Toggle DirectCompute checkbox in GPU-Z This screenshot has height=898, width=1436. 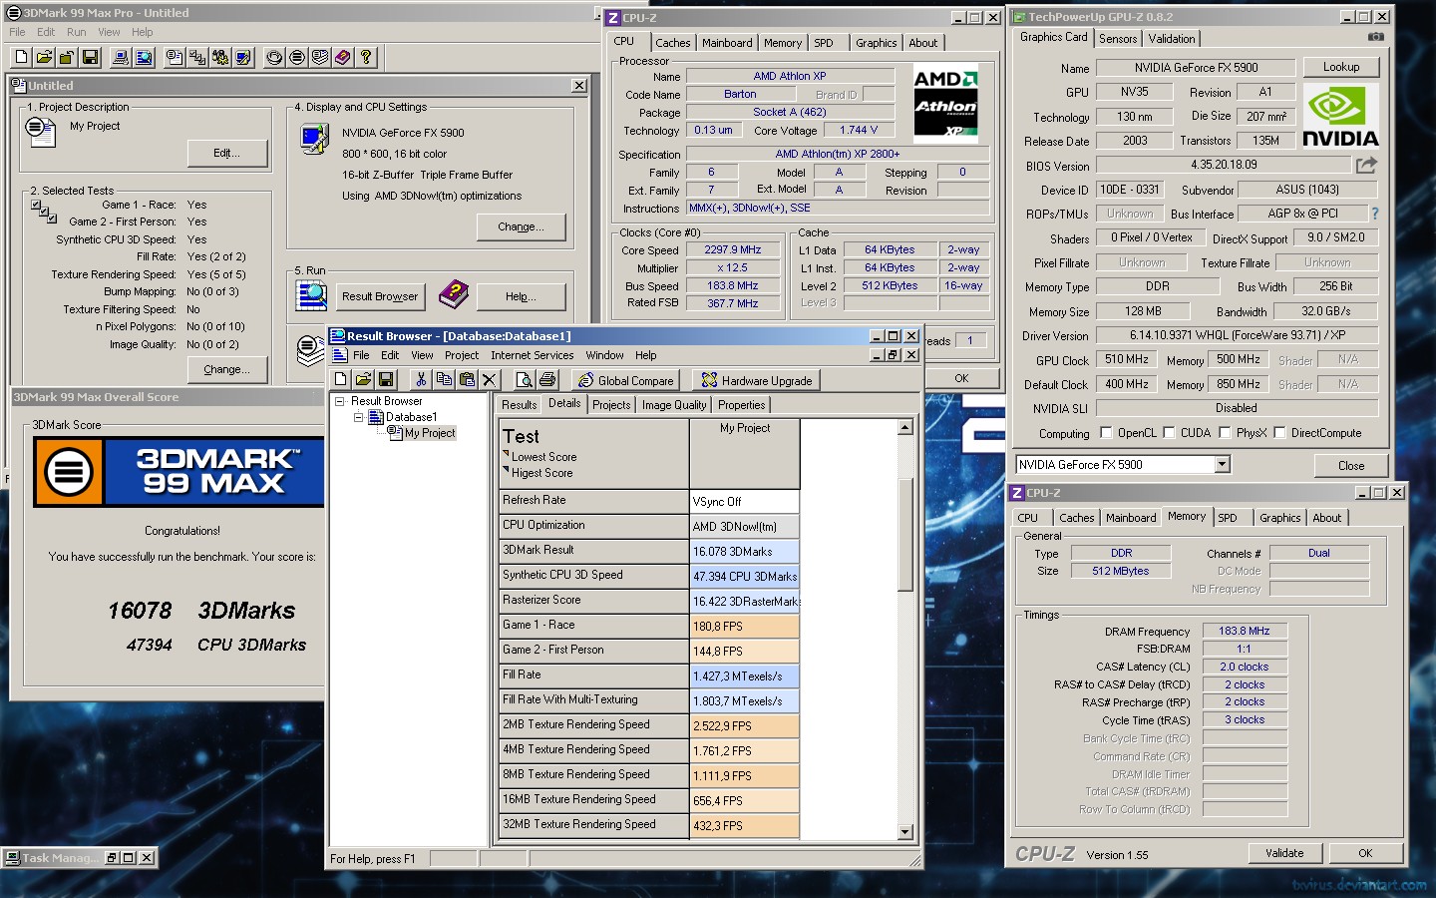(x=1280, y=433)
